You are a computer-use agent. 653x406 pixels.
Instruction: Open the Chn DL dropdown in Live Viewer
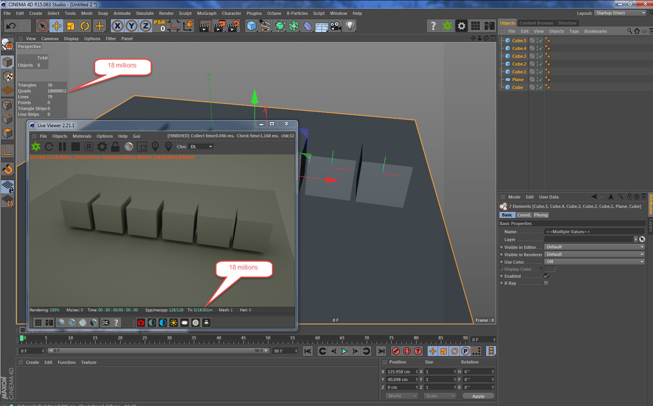click(201, 147)
